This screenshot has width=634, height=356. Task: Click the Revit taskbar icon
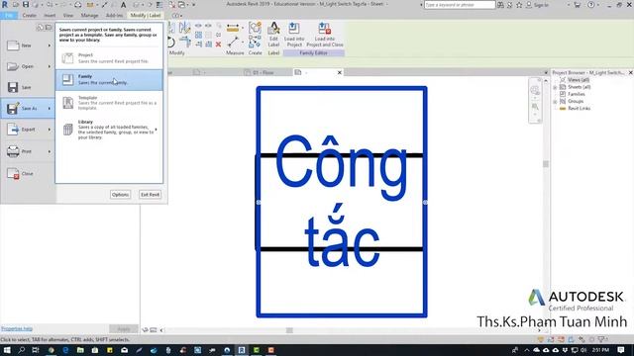[x=242, y=350]
